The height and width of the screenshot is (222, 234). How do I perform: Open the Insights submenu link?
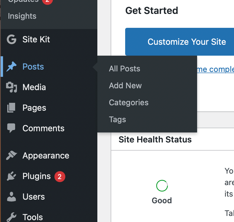(22, 16)
